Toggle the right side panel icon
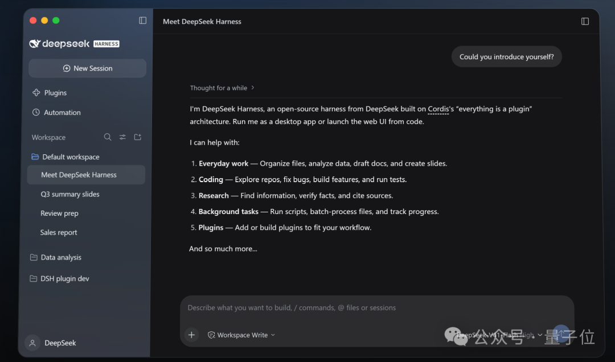This screenshot has width=615, height=362. pos(585,21)
